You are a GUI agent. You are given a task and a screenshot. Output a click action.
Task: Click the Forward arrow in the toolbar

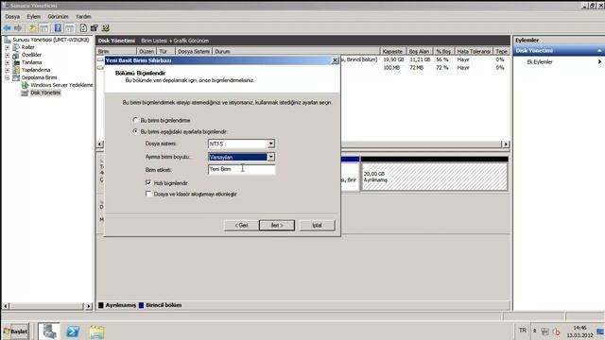pyautogui.click(x=18, y=28)
